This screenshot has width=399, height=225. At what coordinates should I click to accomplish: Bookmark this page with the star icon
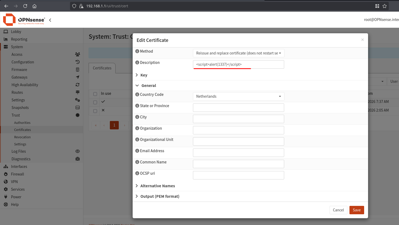385,6
